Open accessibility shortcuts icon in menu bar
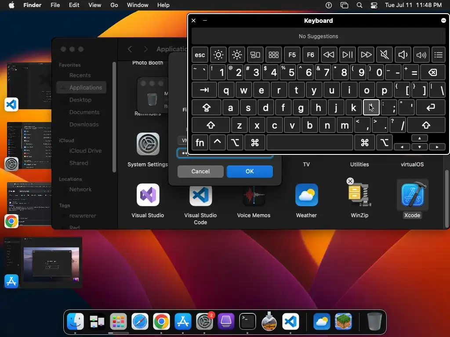Image resolution: width=450 pixels, height=337 pixels. [x=329, y=5]
